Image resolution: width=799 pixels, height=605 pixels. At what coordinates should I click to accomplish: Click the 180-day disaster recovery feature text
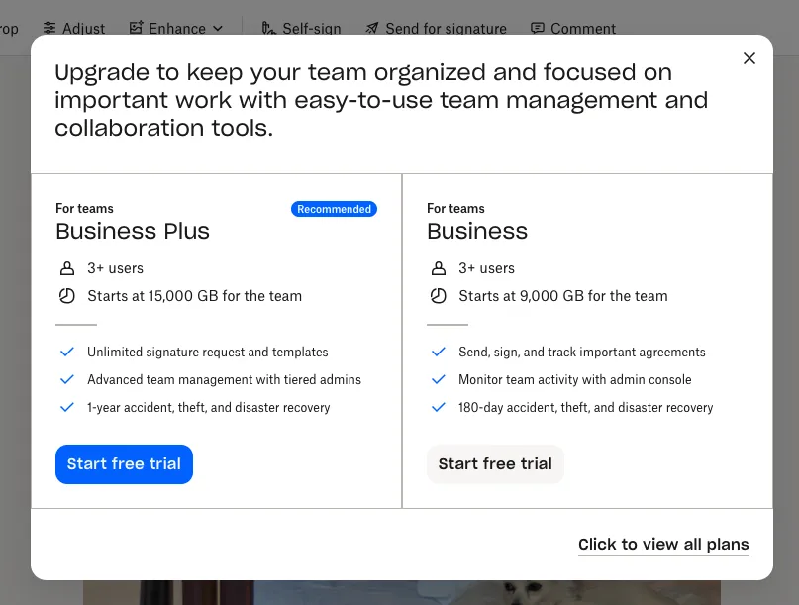[585, 407]
